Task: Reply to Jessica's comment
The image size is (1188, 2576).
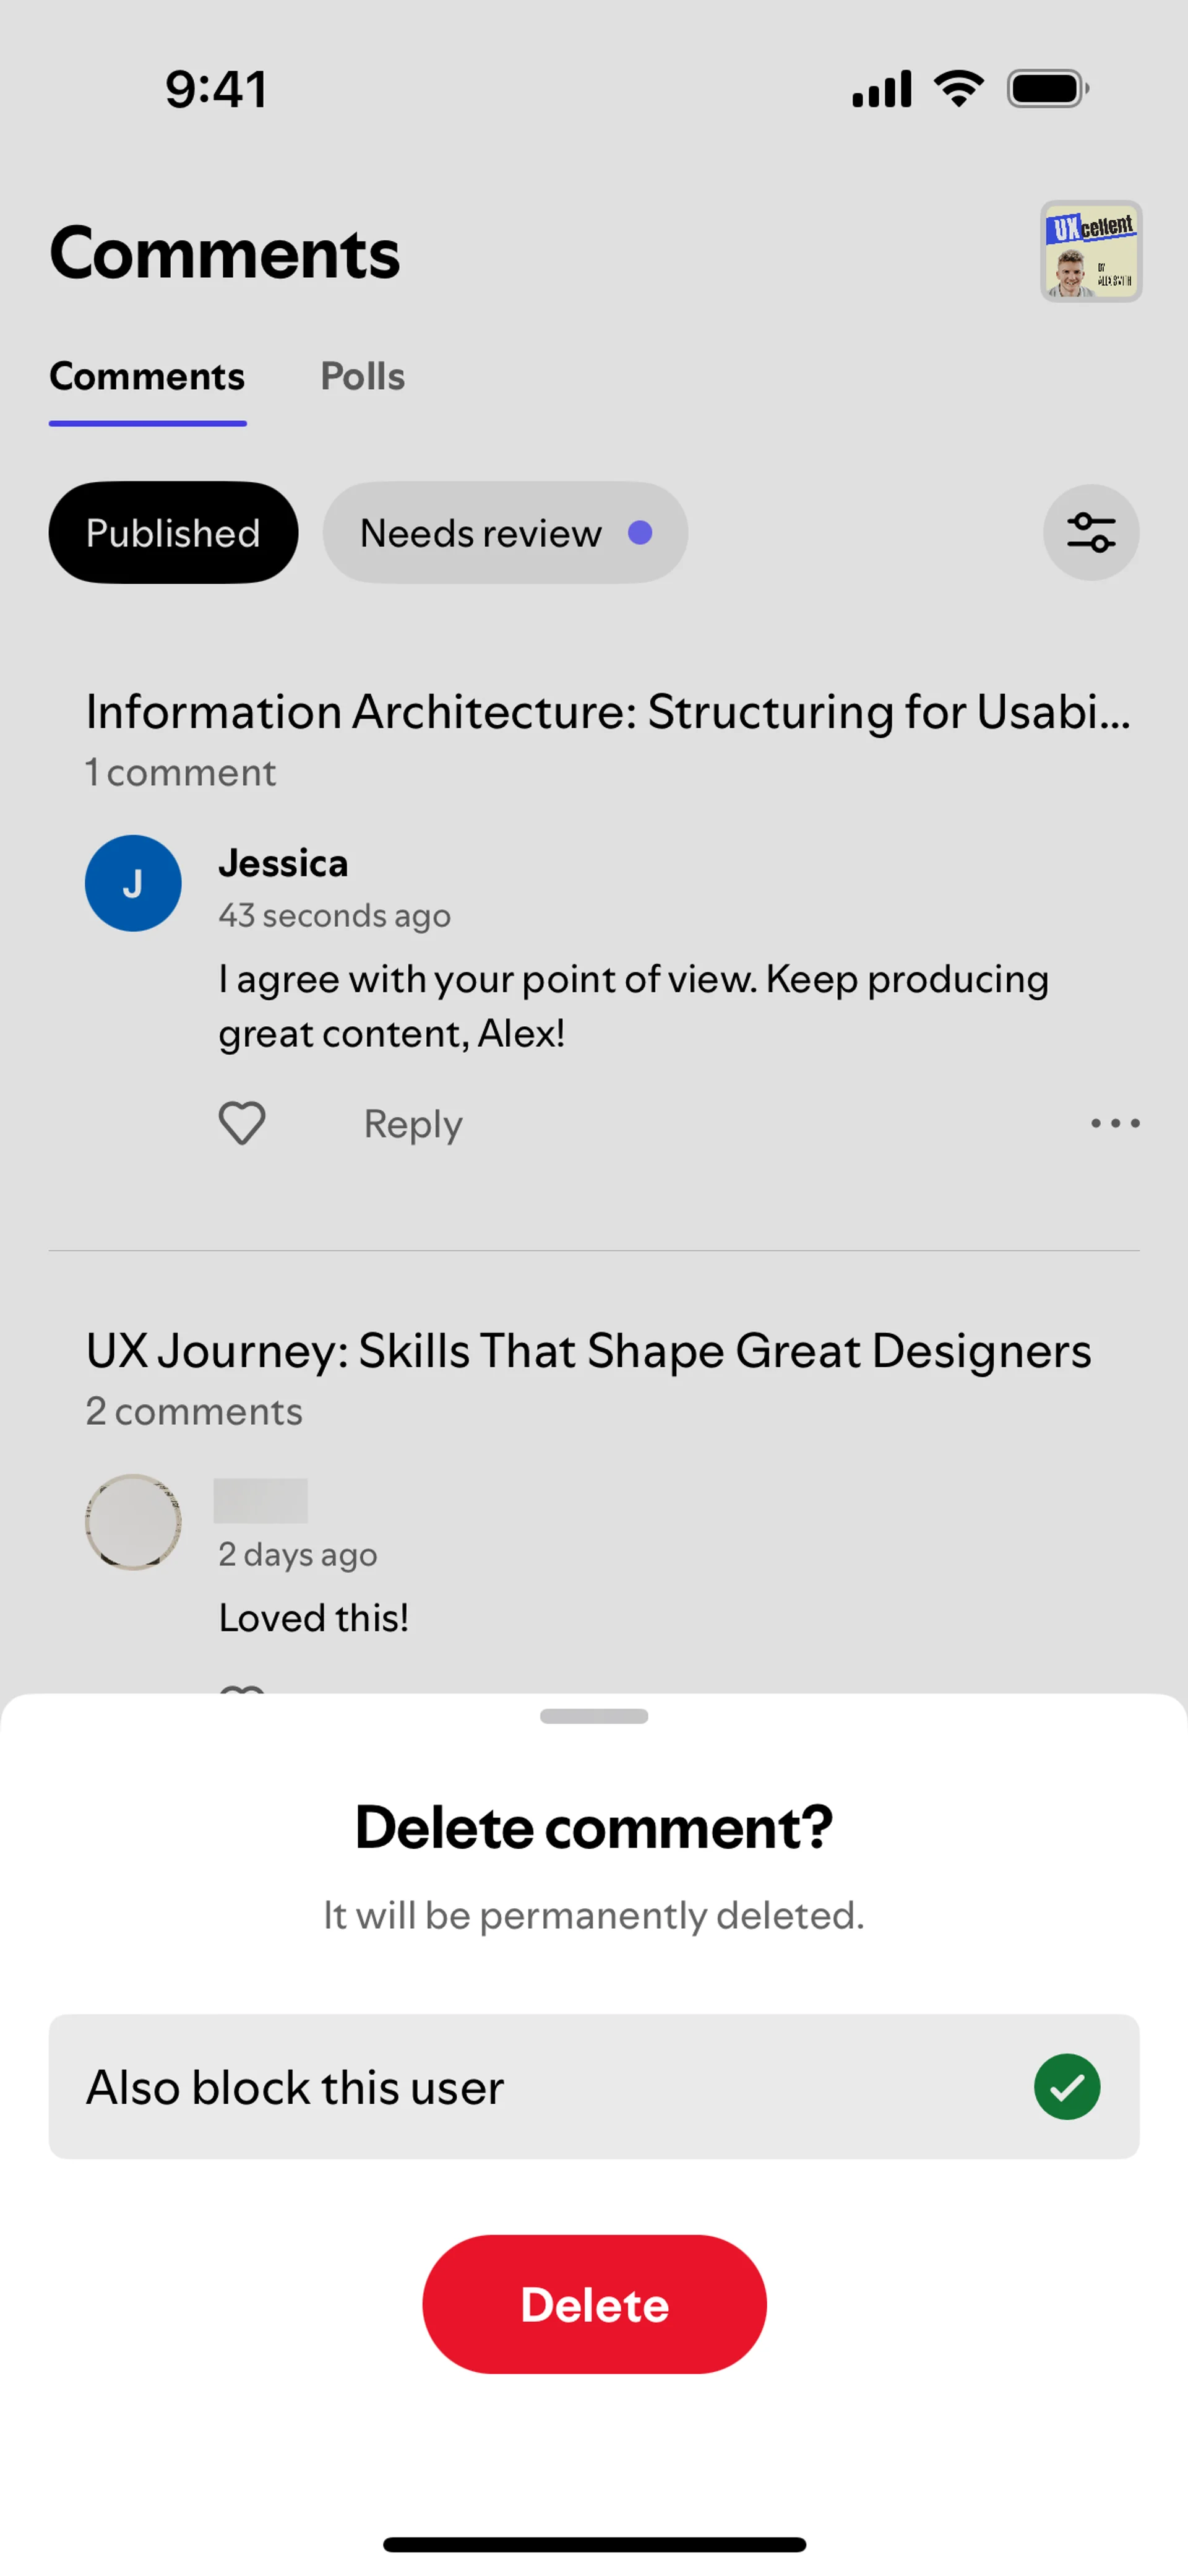Action: (x=412, y=1124)
